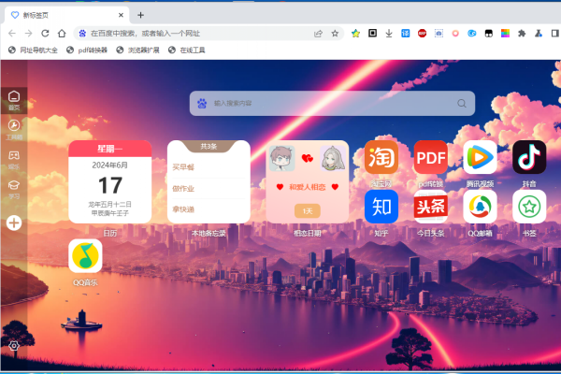Open the downloads arrow toolbar icon

click(x=389, y=34)
